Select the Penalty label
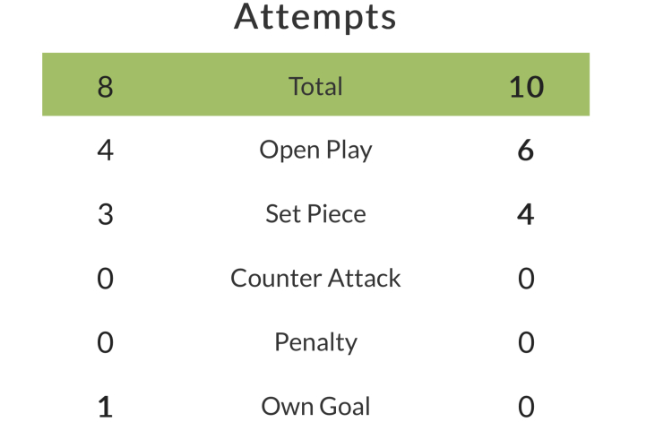The width and height of the screenshot is (655, 448). [x=315, y=342]
